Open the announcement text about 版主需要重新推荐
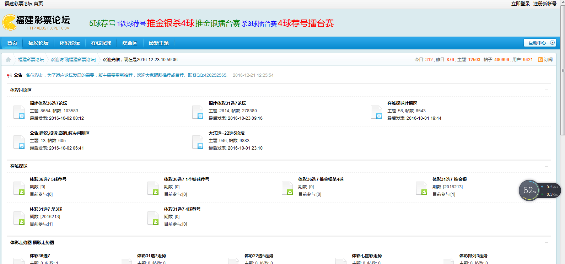565x264 pixels. [x=127, y=75]
